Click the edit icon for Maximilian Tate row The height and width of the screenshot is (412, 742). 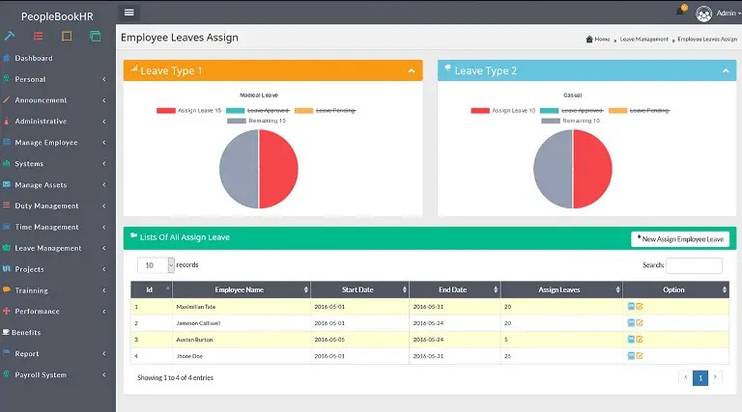point(640,307)
